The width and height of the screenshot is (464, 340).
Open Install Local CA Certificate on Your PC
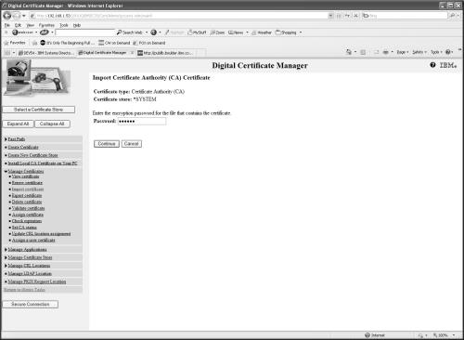pos(43,163)
